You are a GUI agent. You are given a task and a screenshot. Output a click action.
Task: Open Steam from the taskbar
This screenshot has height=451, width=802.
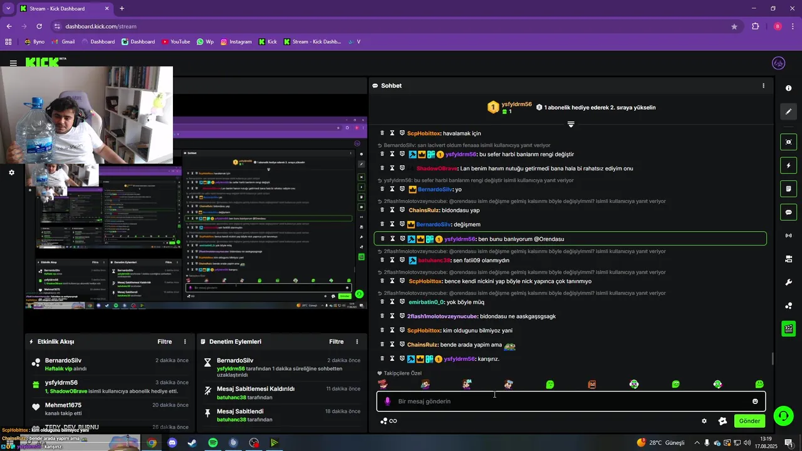coord(192,443)
